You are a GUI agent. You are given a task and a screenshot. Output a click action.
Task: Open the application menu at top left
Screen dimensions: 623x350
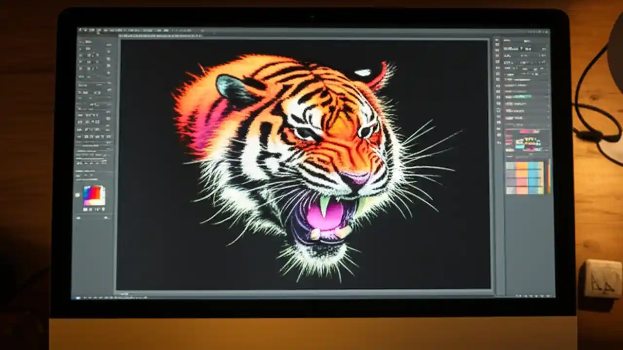[x=80, y=30]
